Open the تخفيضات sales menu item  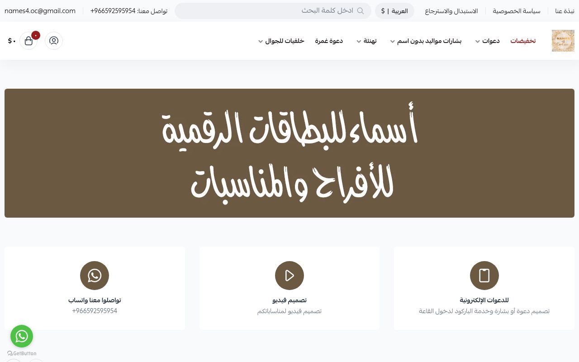[523, 41]
